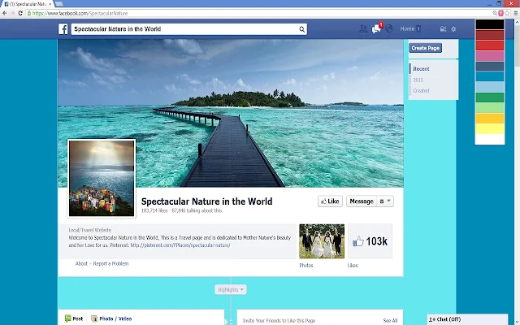Click the search magnifier in Facebook search

[x=301, y=29]
